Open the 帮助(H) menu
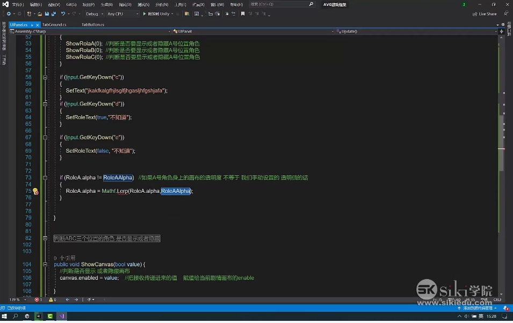 [x=236, y=5]
